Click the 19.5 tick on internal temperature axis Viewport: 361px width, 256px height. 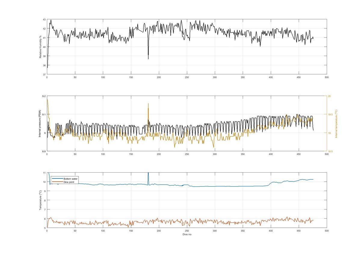point(330,115)
